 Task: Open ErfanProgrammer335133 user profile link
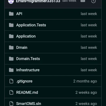pyautogui.click(x=38, y=1)
